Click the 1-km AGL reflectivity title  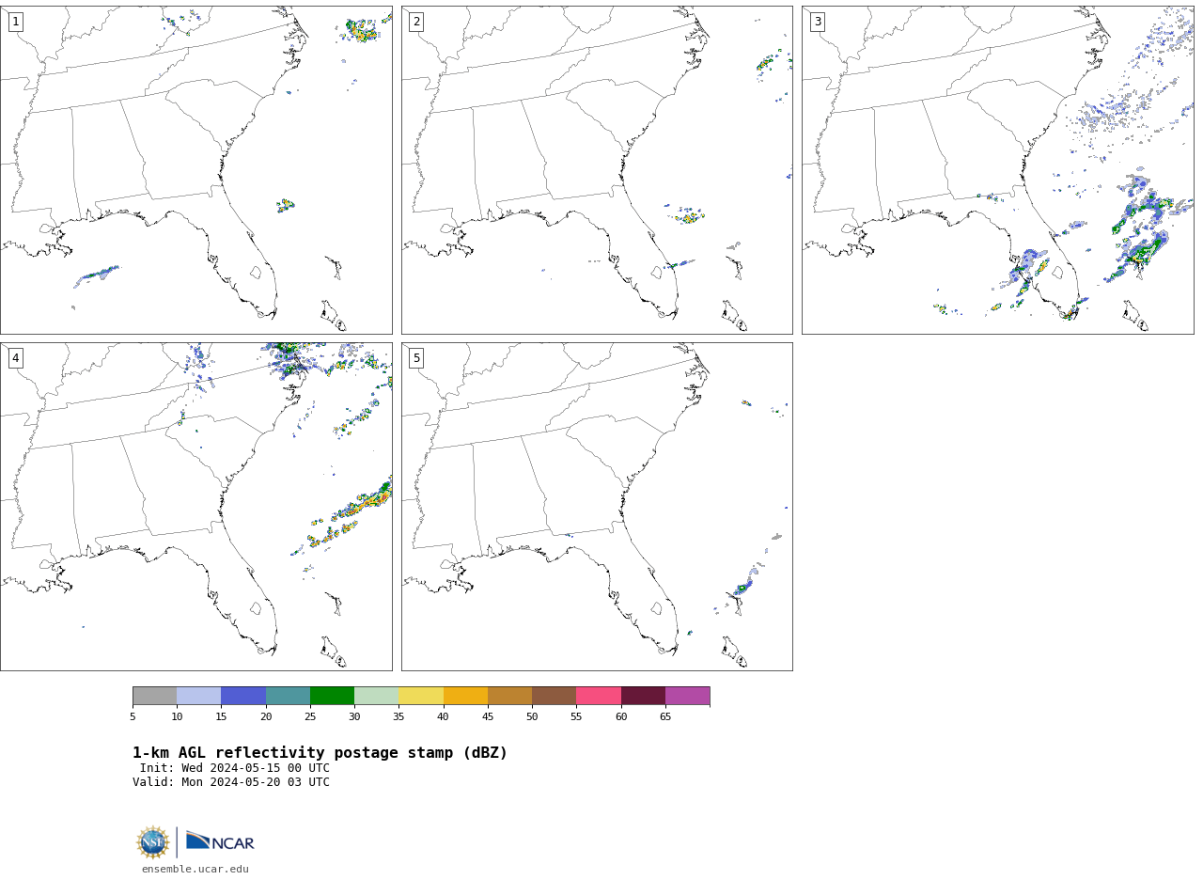click(320, 753)
